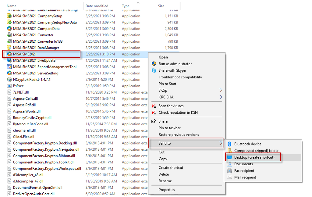312x197 pixels.
Task: Click the MISA.SME2021 application icon
Action: [x=9, y=54]
